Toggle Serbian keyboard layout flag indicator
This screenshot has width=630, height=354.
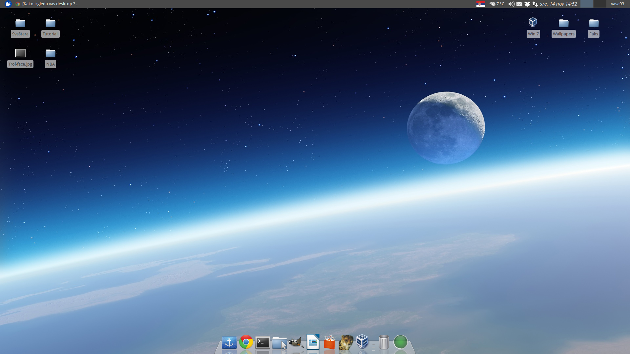click(x=481, y=4)
